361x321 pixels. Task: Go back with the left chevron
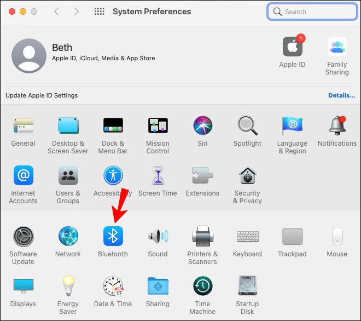click(x=57, y=12)
